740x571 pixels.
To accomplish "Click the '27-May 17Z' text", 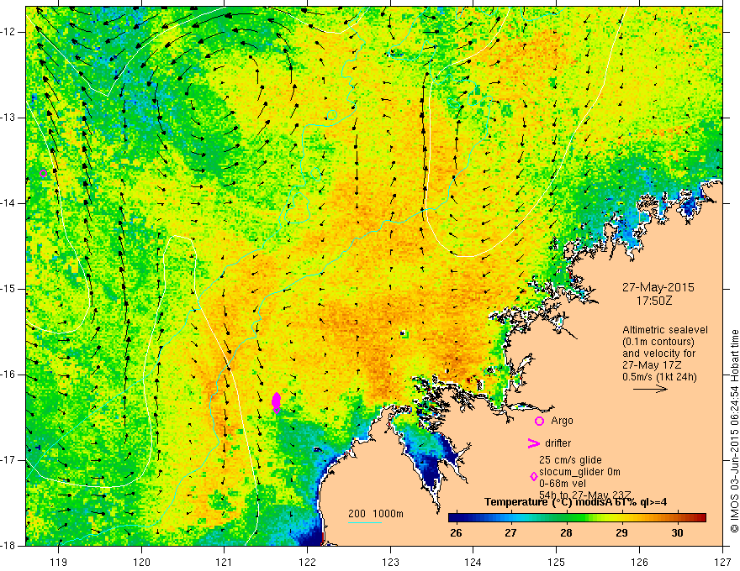I will pyautogui.click(x=652, y=364).
